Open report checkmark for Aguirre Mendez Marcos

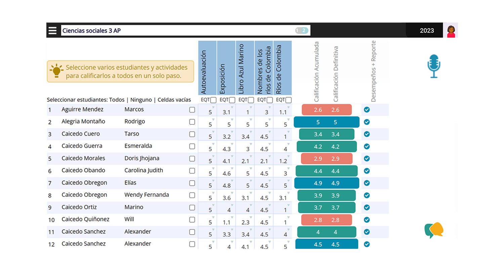tap(367, 110)
